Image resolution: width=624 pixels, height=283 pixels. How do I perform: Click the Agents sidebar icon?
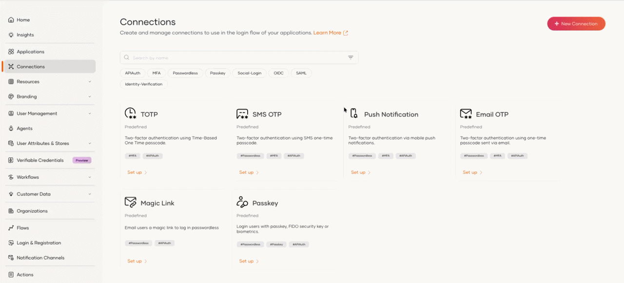[11, 129]
